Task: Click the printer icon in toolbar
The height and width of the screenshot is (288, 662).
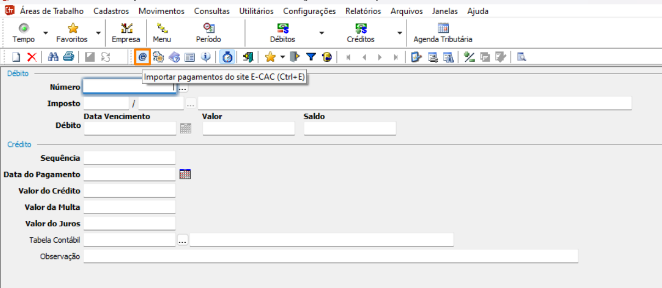Action: click(68, 57)
